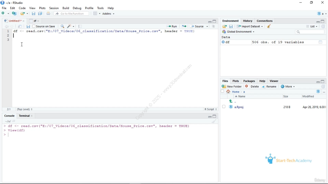Image resolution: width=328 pixels, height=184 pixels.
Task: Save script with editor toolbar disk icon
Action: click(28, 26)
